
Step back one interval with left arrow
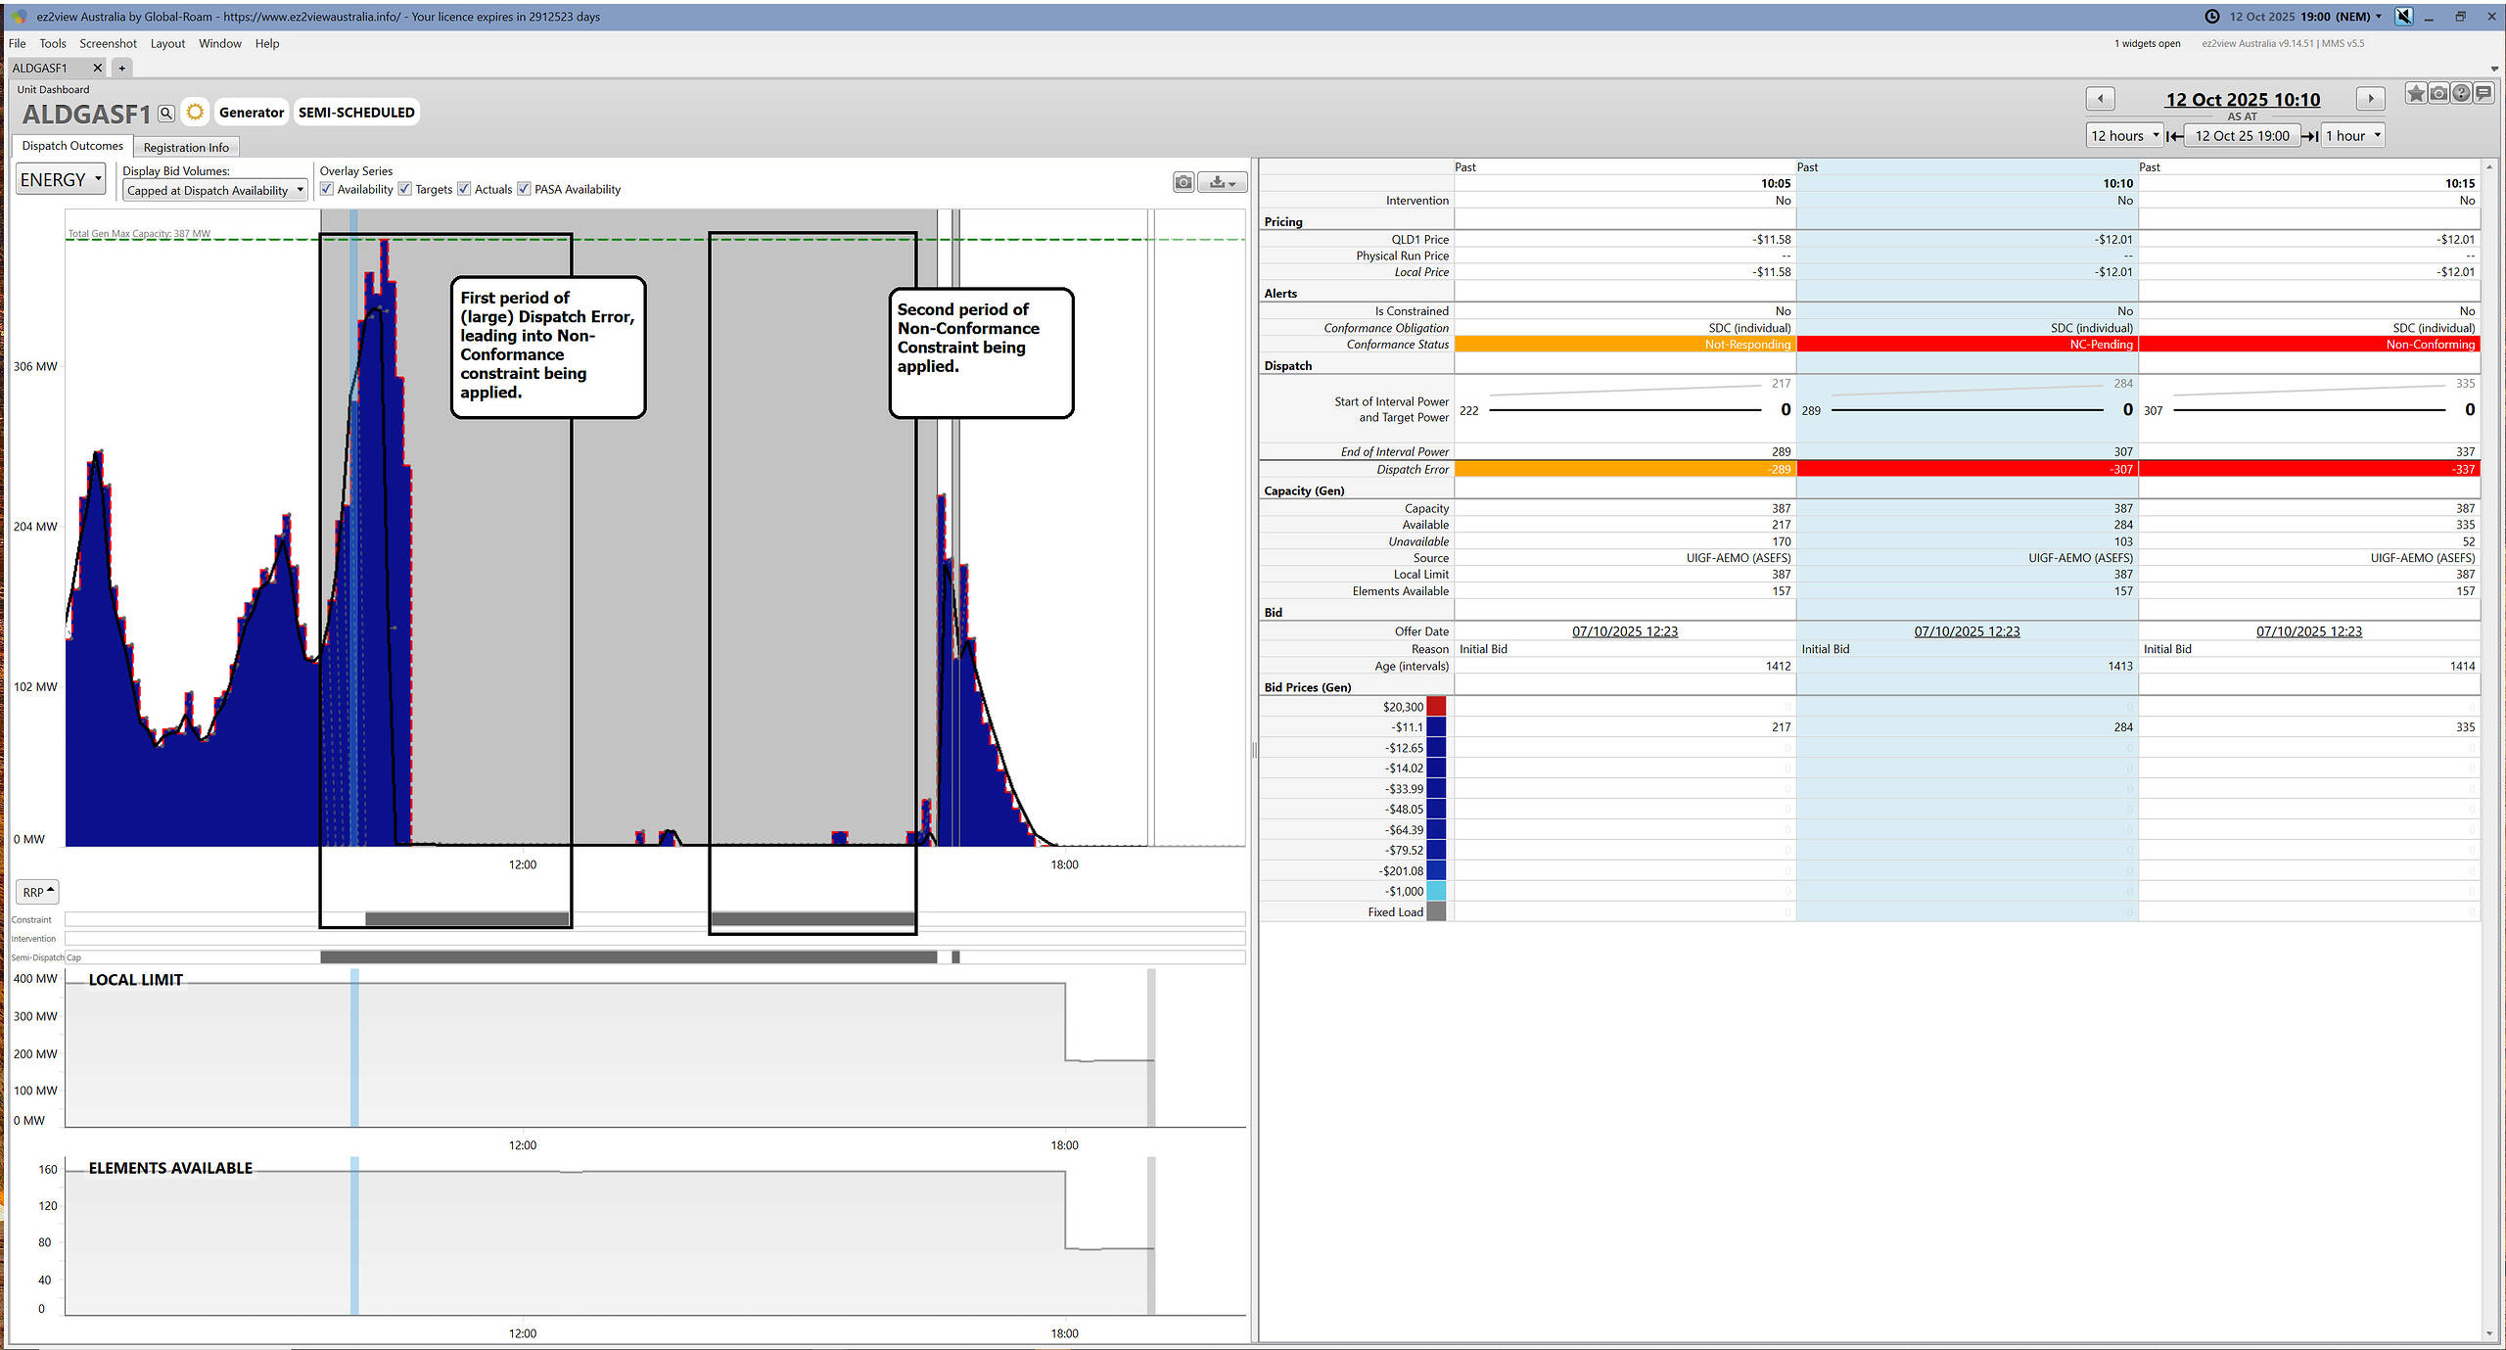coord(2100,99)
